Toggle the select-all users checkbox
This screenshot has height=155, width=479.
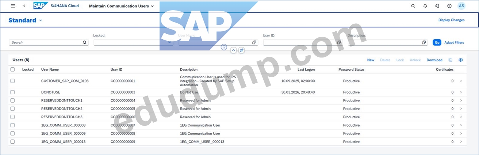click(x=12, y=69)
